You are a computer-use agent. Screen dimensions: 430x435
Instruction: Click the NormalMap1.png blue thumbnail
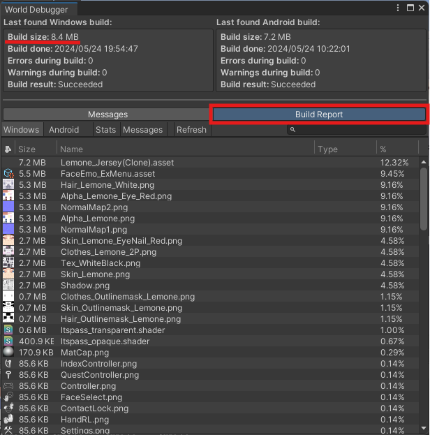point(8,230)
